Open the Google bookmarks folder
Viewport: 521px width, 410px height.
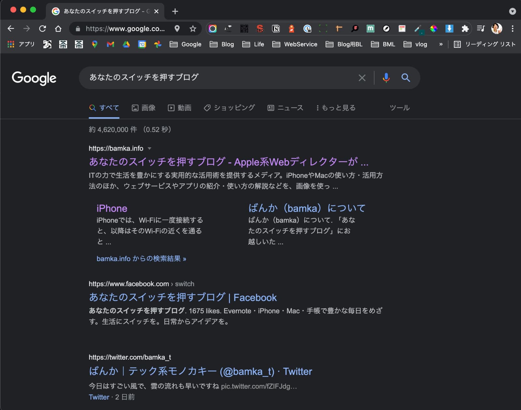(x=186, y=44)
